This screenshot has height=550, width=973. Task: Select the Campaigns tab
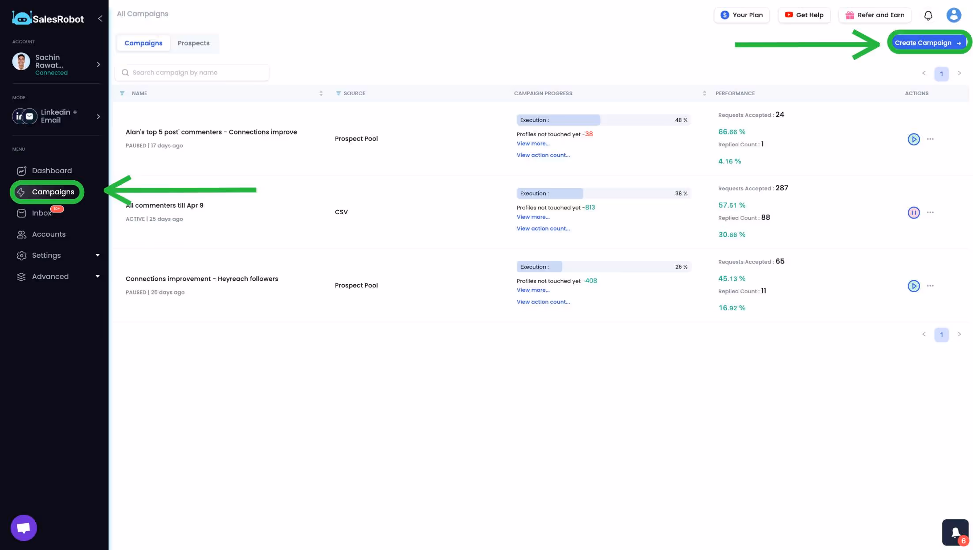click(143, 43)
